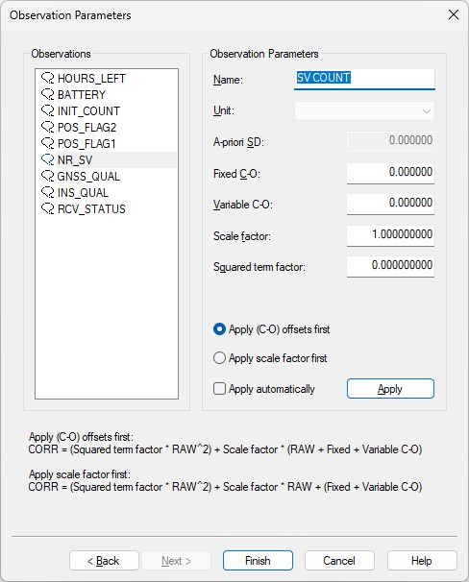Go to the previous page with Back
Viewport: 469px width, 582px height.
coord(104,561)
